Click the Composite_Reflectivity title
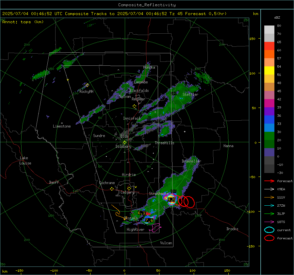The height and width of the screenshot is (275, 294). coord(147,5)
